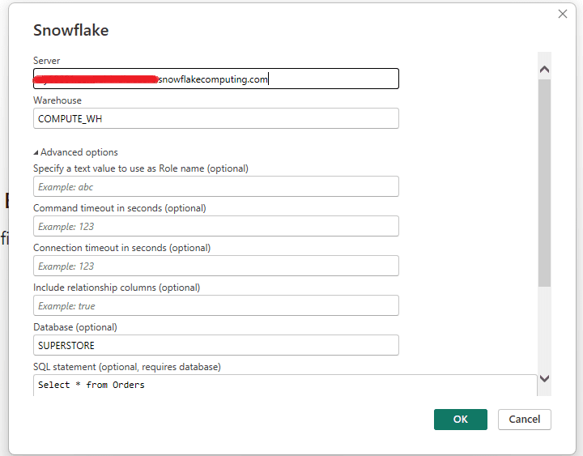Click the Database (optional) label
This screenshot has width=583, height=456.
click(x=75, y=327)
